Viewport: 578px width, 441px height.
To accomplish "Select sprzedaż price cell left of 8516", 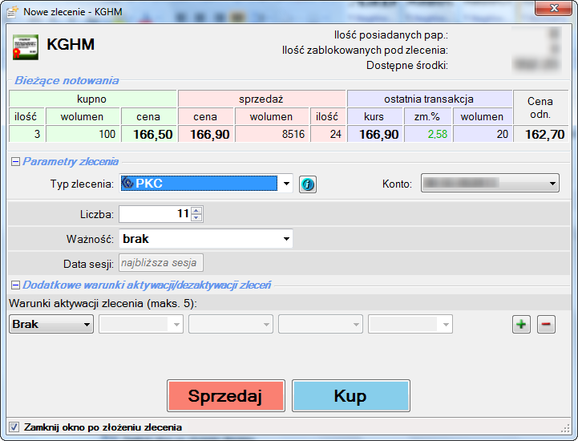I will pyautogui.click(x=206, y=134).
